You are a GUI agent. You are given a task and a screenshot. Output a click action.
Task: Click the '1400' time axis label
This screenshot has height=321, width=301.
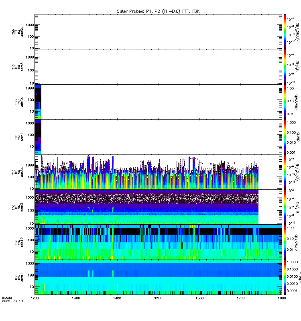(x=117, y=298)
